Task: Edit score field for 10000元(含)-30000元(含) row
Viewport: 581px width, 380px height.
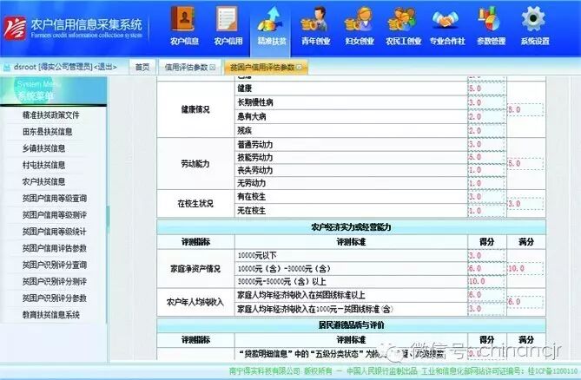Action: point(486,269)
